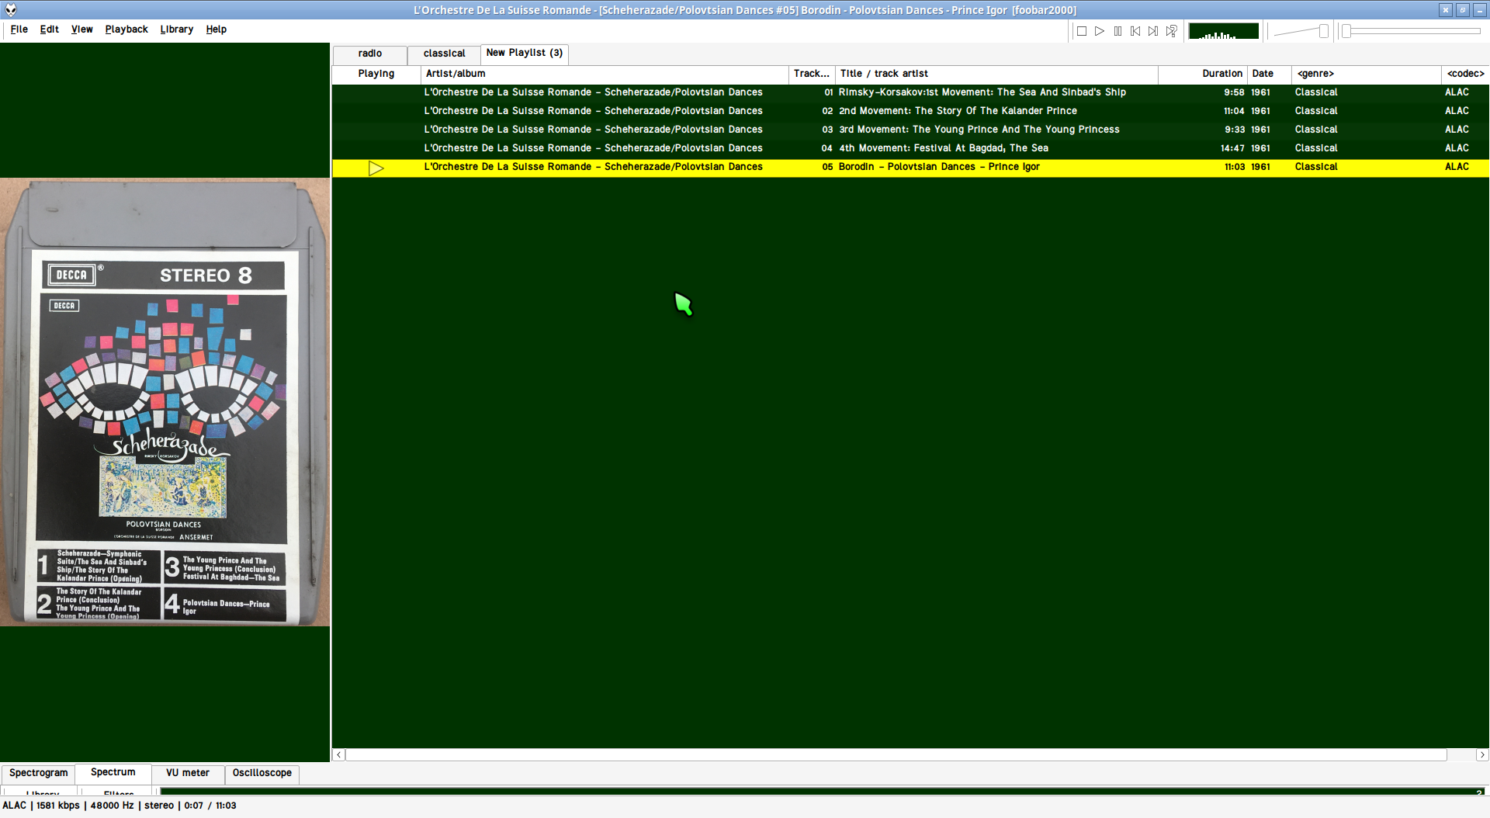The width and height of the screenshot is (1490, 818).
Task: Open the File menu
Action: tap(19, 29)
